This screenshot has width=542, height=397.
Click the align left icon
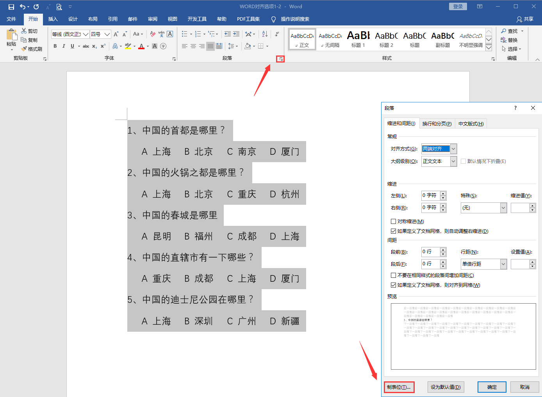pyautogui.click(x=185, y=46)
